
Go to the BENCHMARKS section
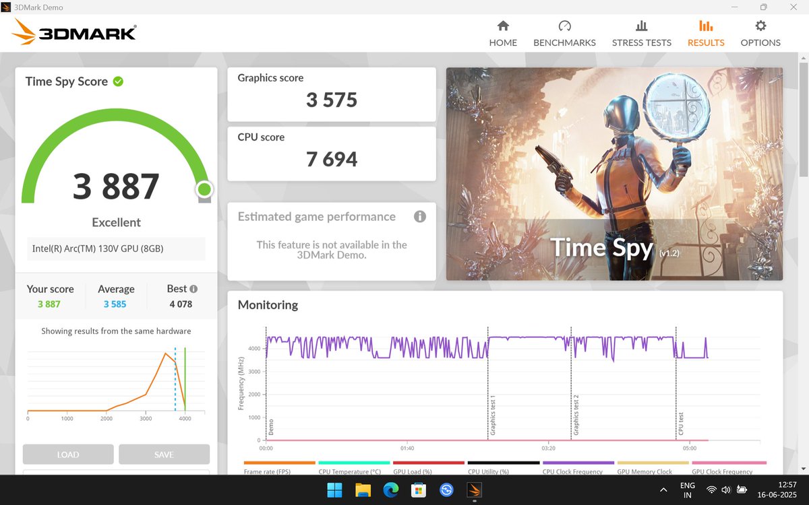564,34
